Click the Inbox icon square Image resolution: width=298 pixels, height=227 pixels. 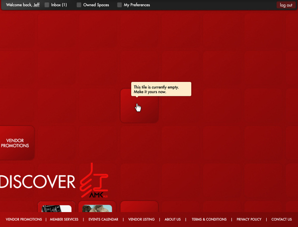pyautogui.click(x=47, y=5)
